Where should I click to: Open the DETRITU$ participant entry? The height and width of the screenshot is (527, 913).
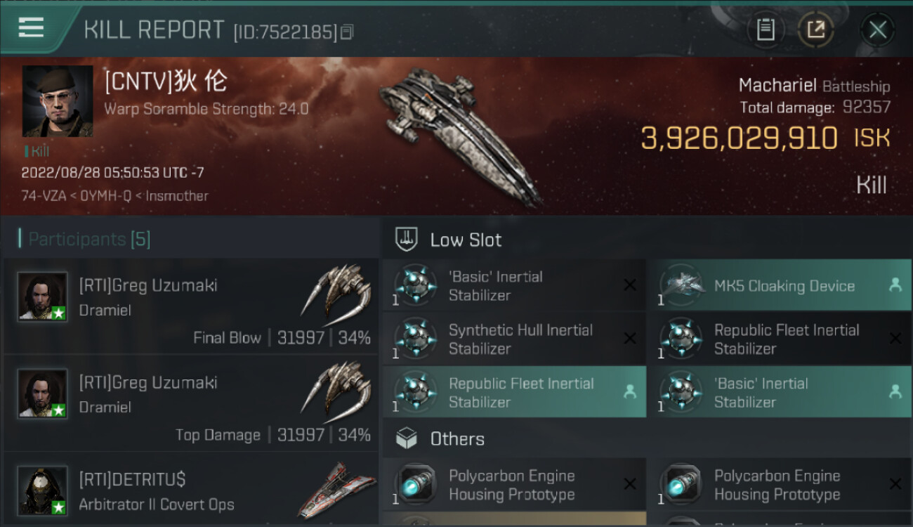(x=190, y=491)
